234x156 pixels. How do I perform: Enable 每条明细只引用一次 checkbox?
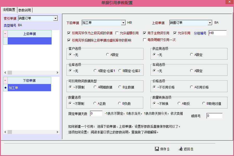click(145, 40)
